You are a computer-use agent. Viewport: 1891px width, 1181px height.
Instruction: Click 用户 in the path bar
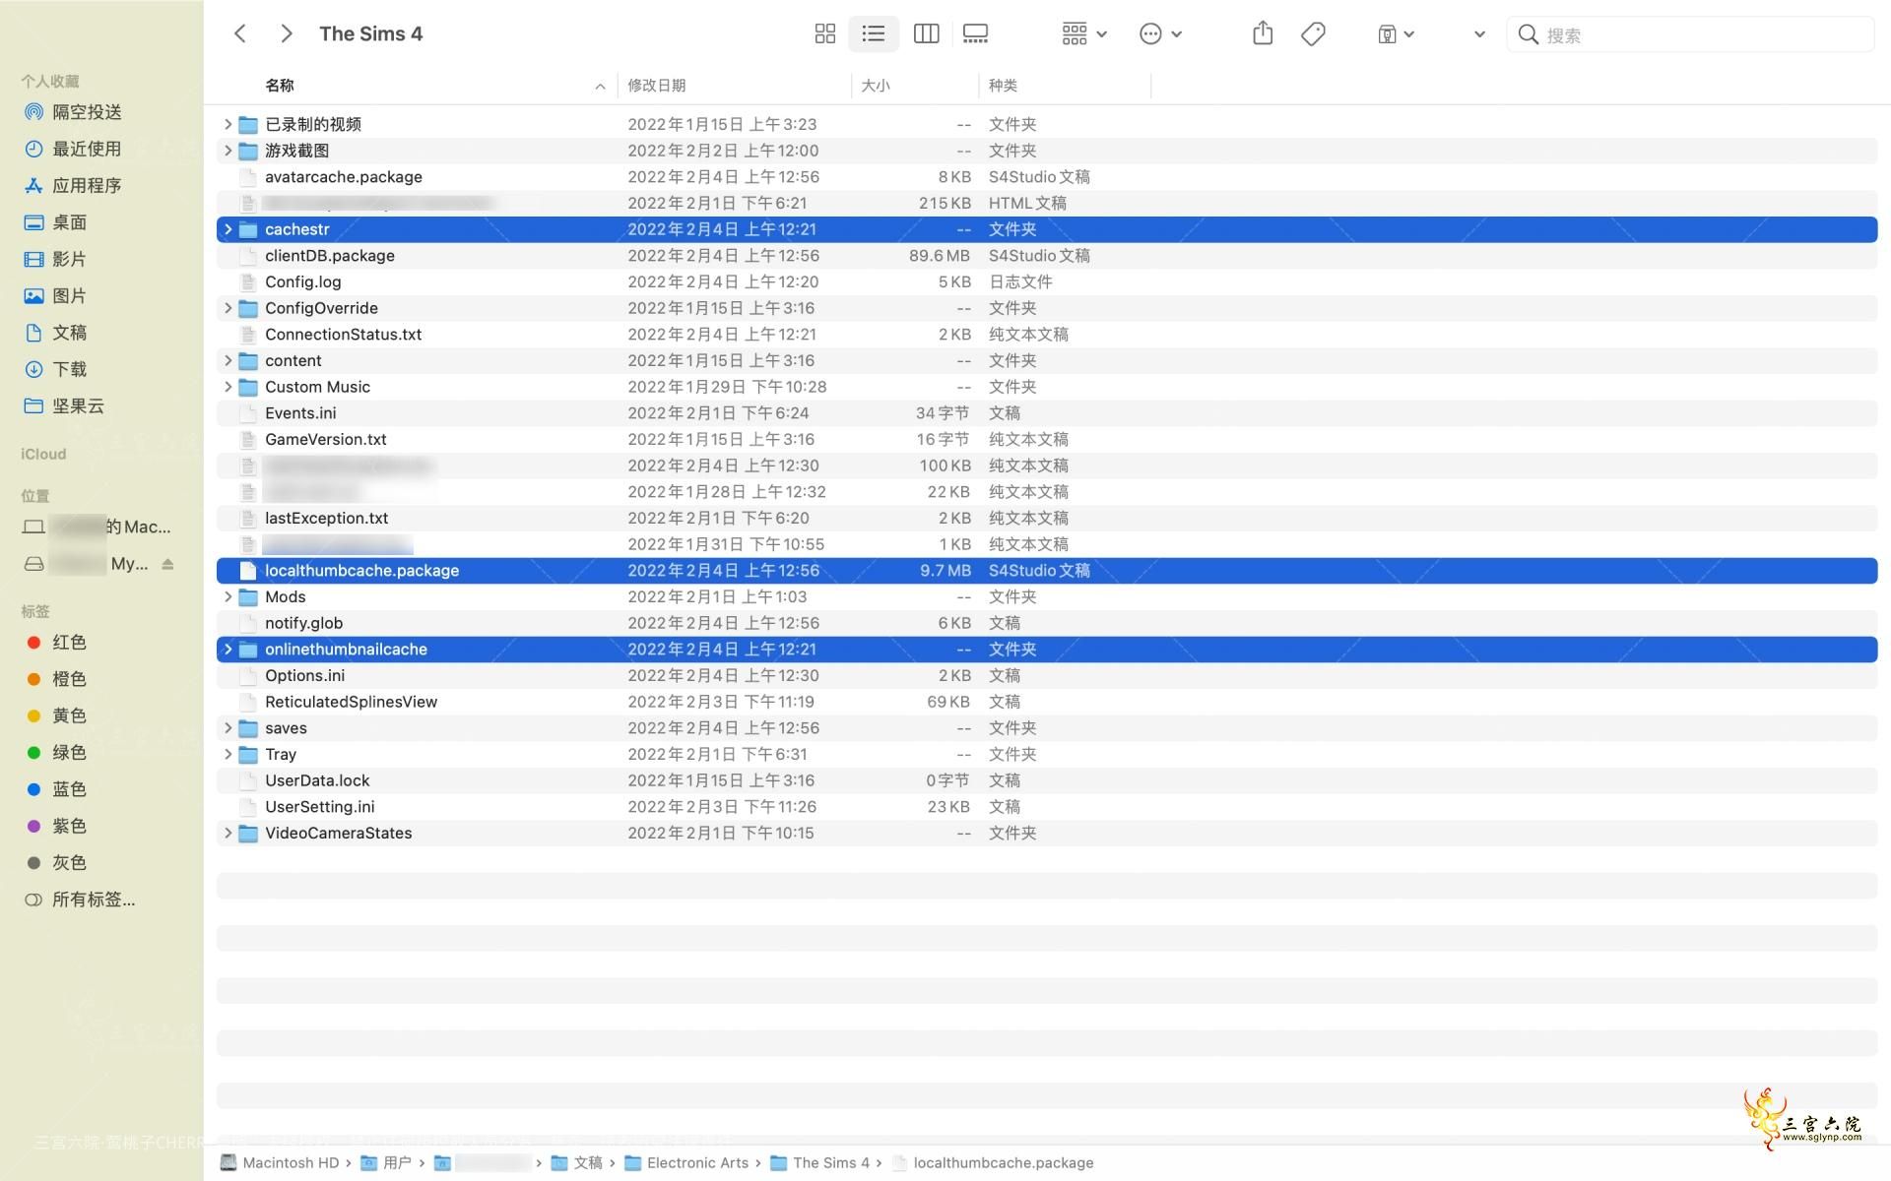[386, 1162]
